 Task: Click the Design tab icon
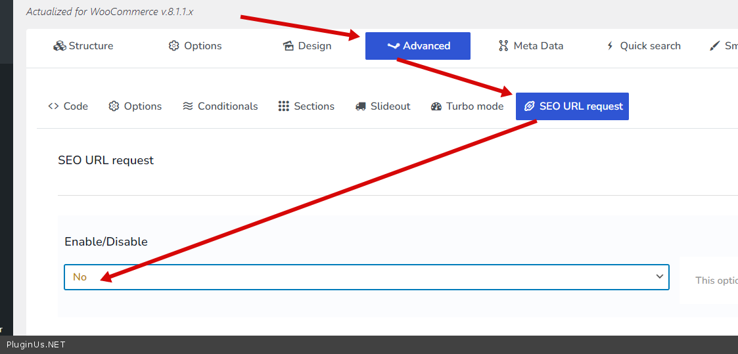coord(288,46)
